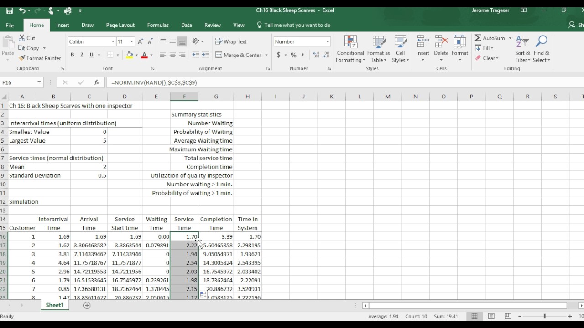
Task: Click the Format Painter tool
Action: (40, 58)
